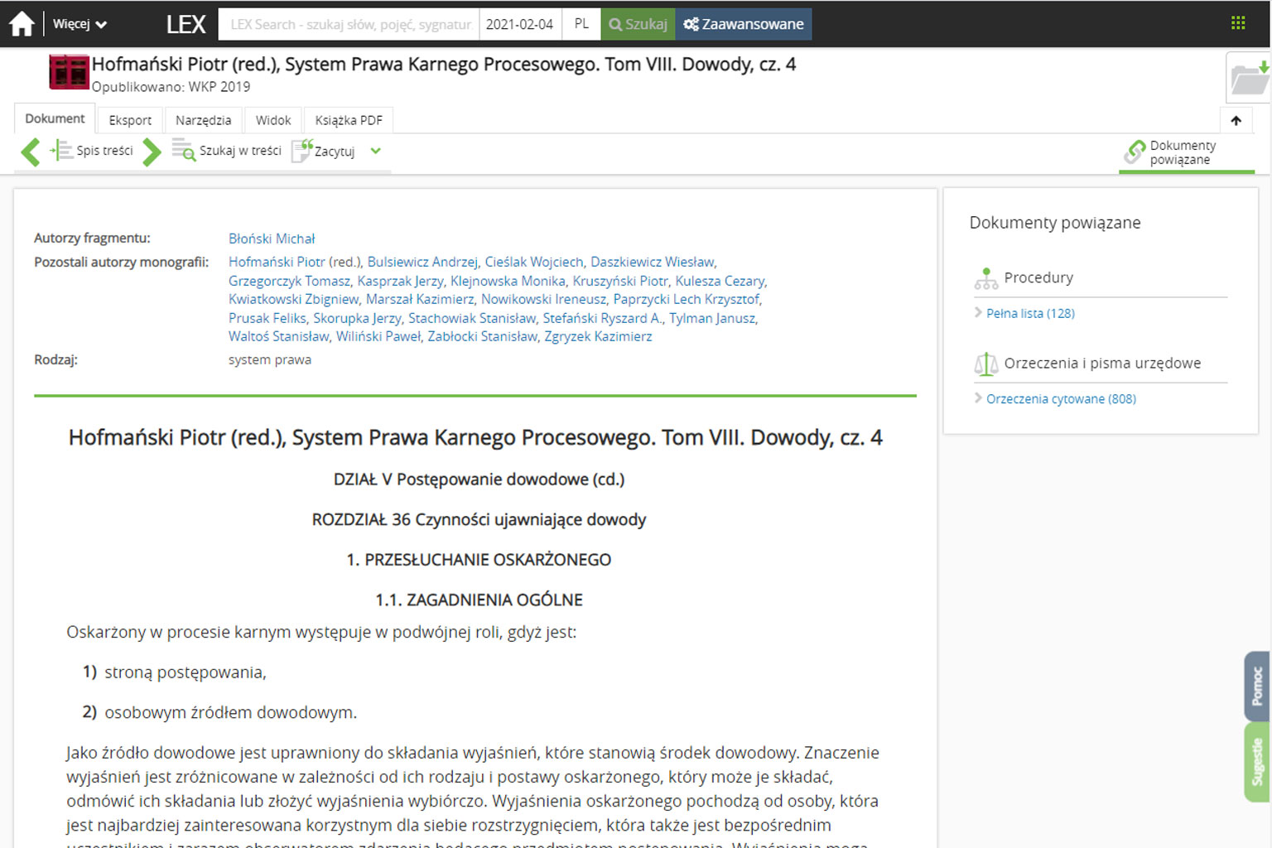Click list item osobowym źródłem dowodowym
This screenshot has width=1272, height=848.
230,712
